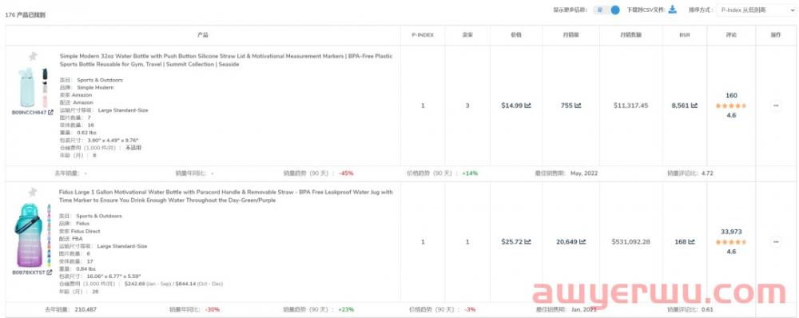The width and height of the screenshot is (799, 318).
Task: Click the +14% price trend value
Action: 470,173
